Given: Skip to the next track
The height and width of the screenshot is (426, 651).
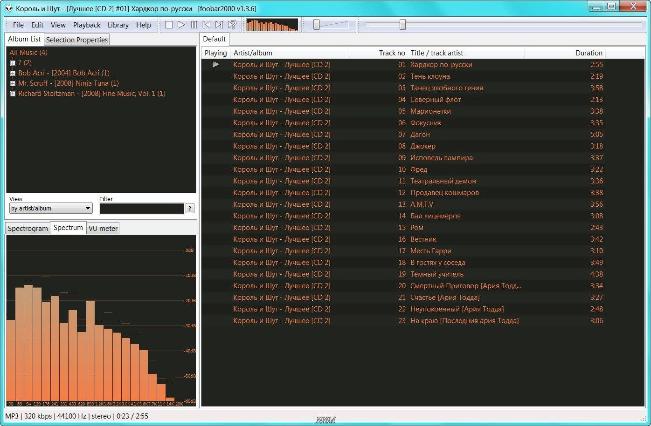Looking at the screenshot, I should pyautogui.click(x=219, y=25).
